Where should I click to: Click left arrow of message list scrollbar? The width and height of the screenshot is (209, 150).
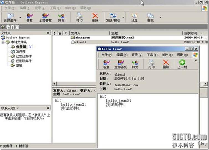pos(54,84)
